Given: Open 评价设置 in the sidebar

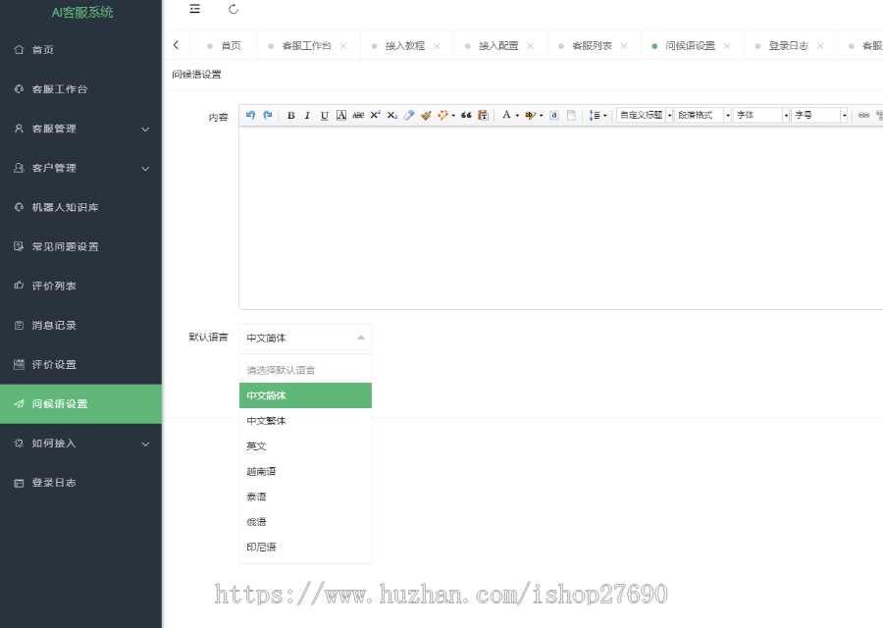Looking at the screenshot, I should point(81,364).
